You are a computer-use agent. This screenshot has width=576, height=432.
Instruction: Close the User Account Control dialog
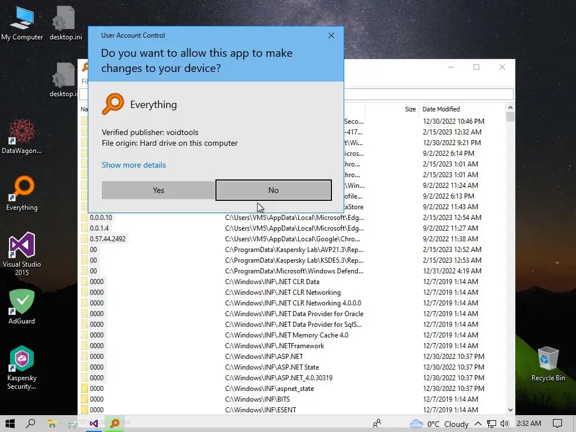coord(331,35)
